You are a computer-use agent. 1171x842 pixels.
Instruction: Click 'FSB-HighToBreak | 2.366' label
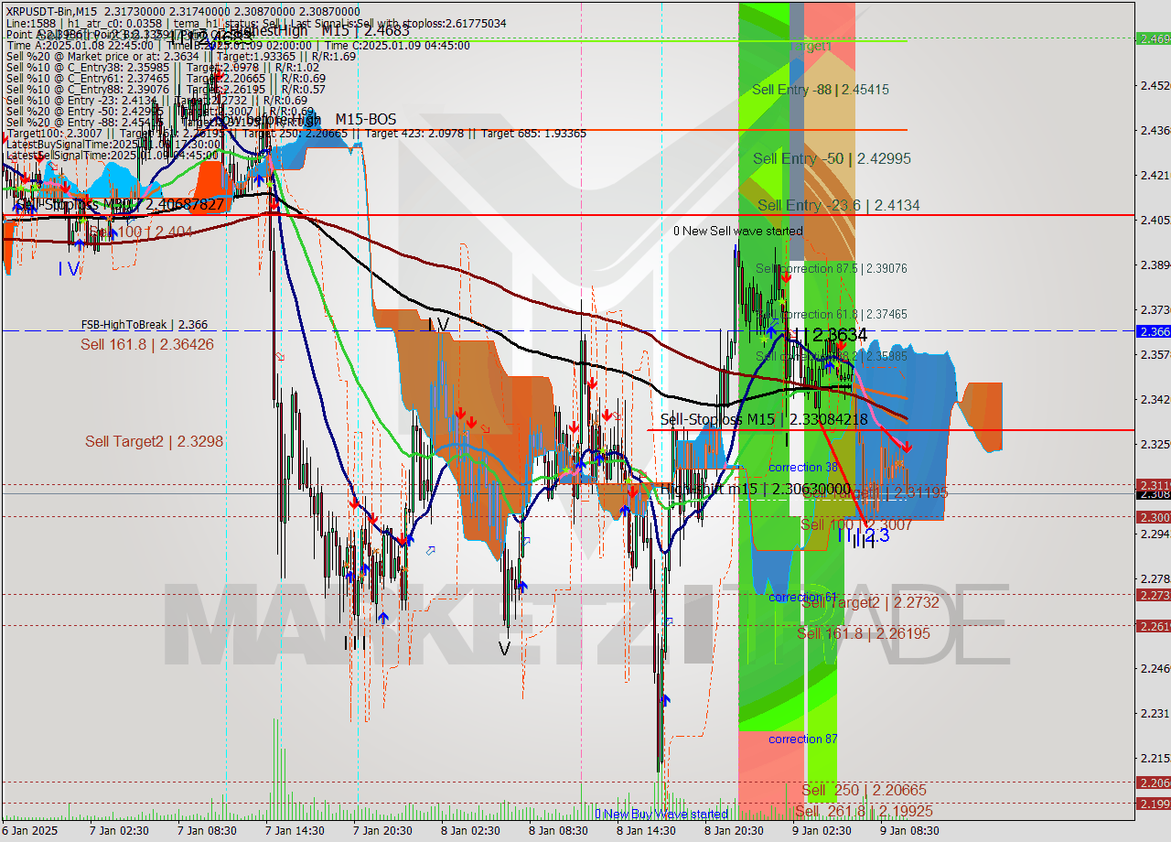(x=144, y=325)
